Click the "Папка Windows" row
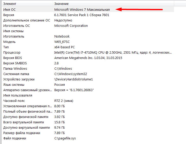 (15, 68)
